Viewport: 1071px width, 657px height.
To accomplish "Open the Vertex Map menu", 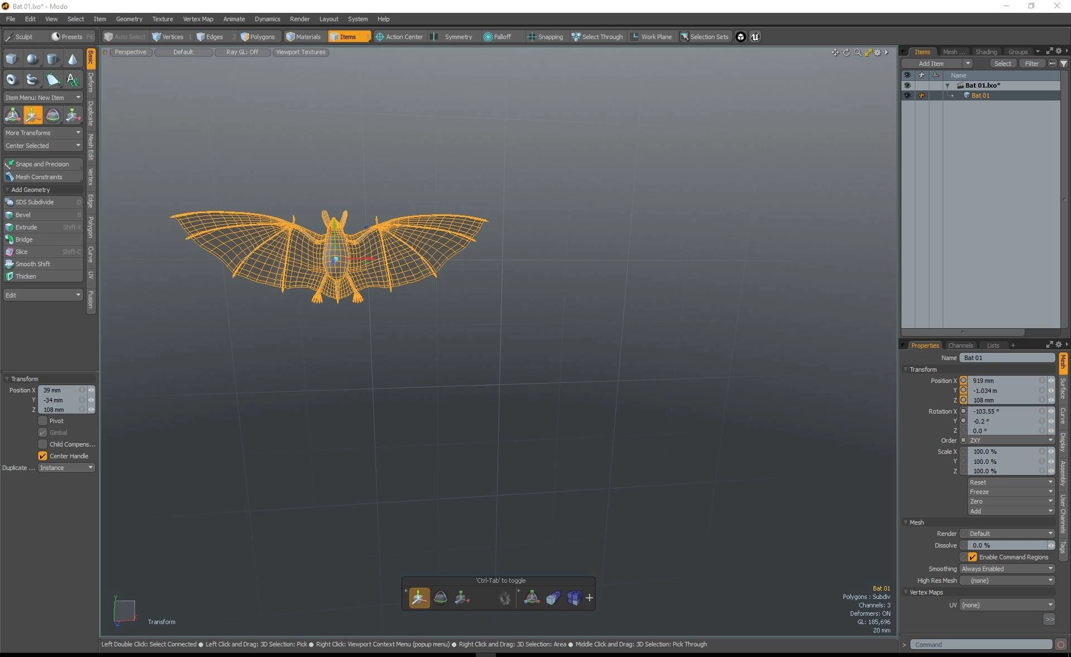I will click(198, 19).
